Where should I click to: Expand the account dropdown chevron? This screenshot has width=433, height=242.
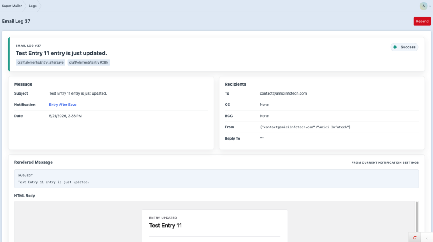pyautogui.click(x=430, y=6)
